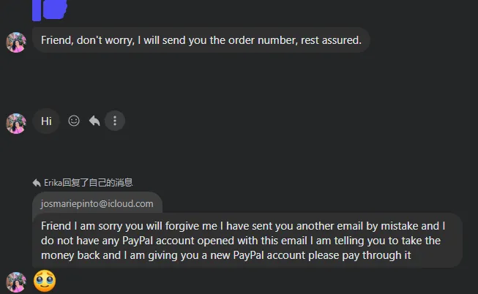
Task: Jump to quoted josmariepinto@icloud.com message
Action: (x=97, y=204)
